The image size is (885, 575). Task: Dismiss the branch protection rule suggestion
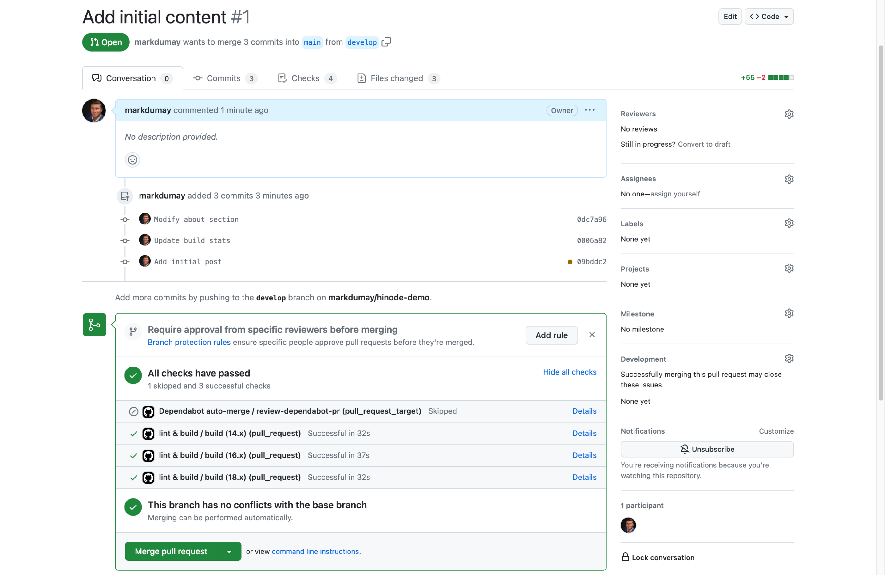(x=592, y=335)
